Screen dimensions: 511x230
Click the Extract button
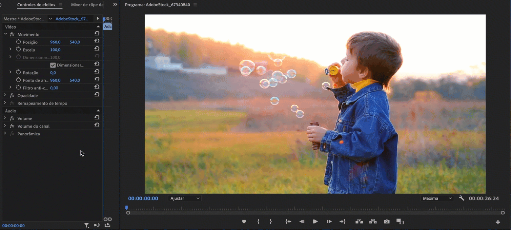[x=373, y=221]
